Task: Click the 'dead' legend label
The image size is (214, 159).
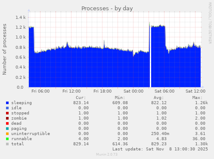Action: tap(16, 123)
